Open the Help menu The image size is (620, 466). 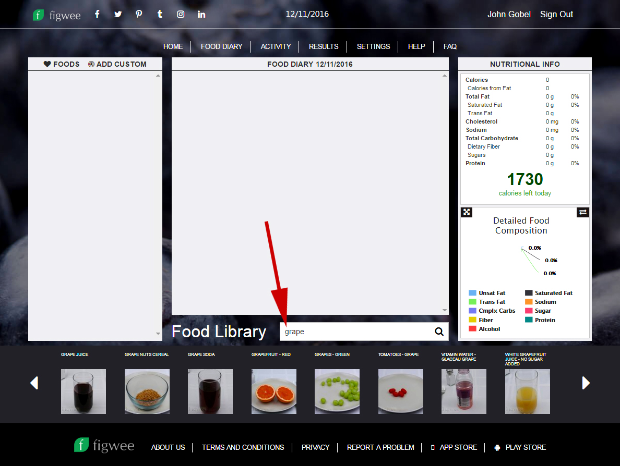pos(416,46)
